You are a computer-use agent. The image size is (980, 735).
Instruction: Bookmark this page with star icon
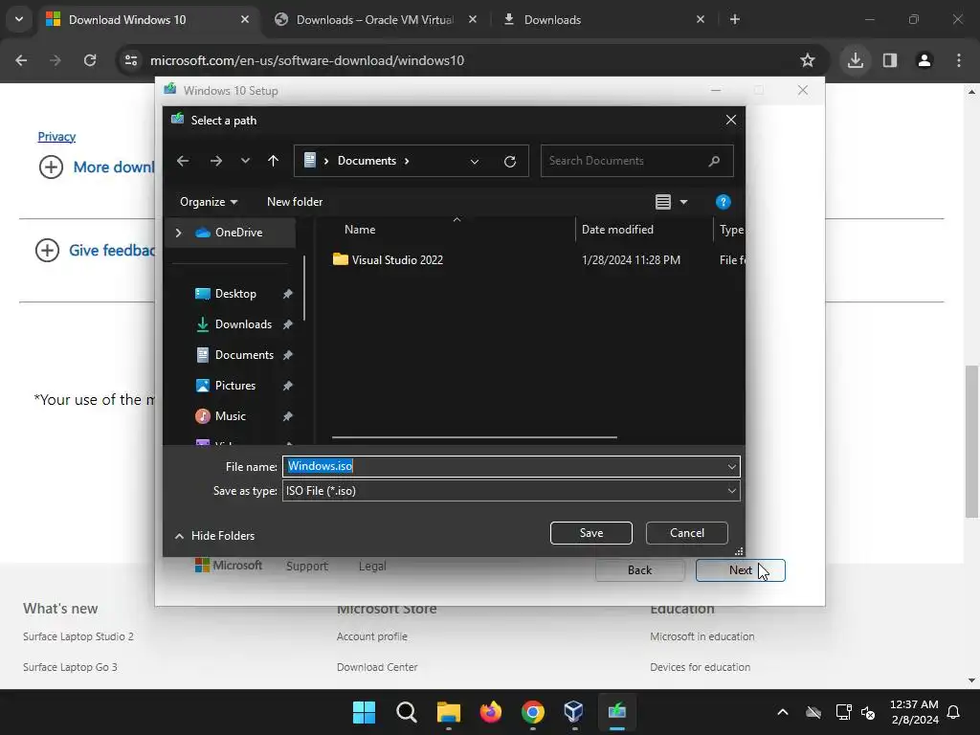pyautogui.click(x=808, y=60)
